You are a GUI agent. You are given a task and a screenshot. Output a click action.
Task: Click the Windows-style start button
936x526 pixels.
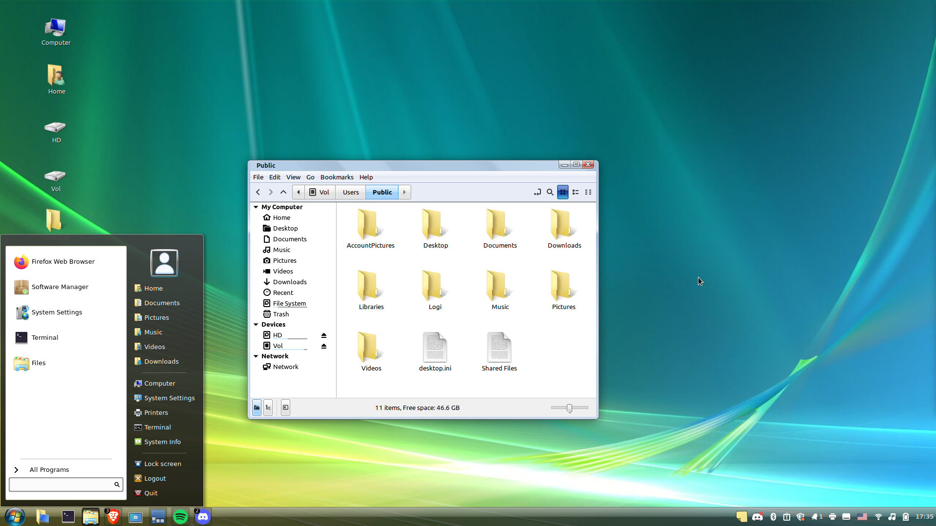point(15,517)
